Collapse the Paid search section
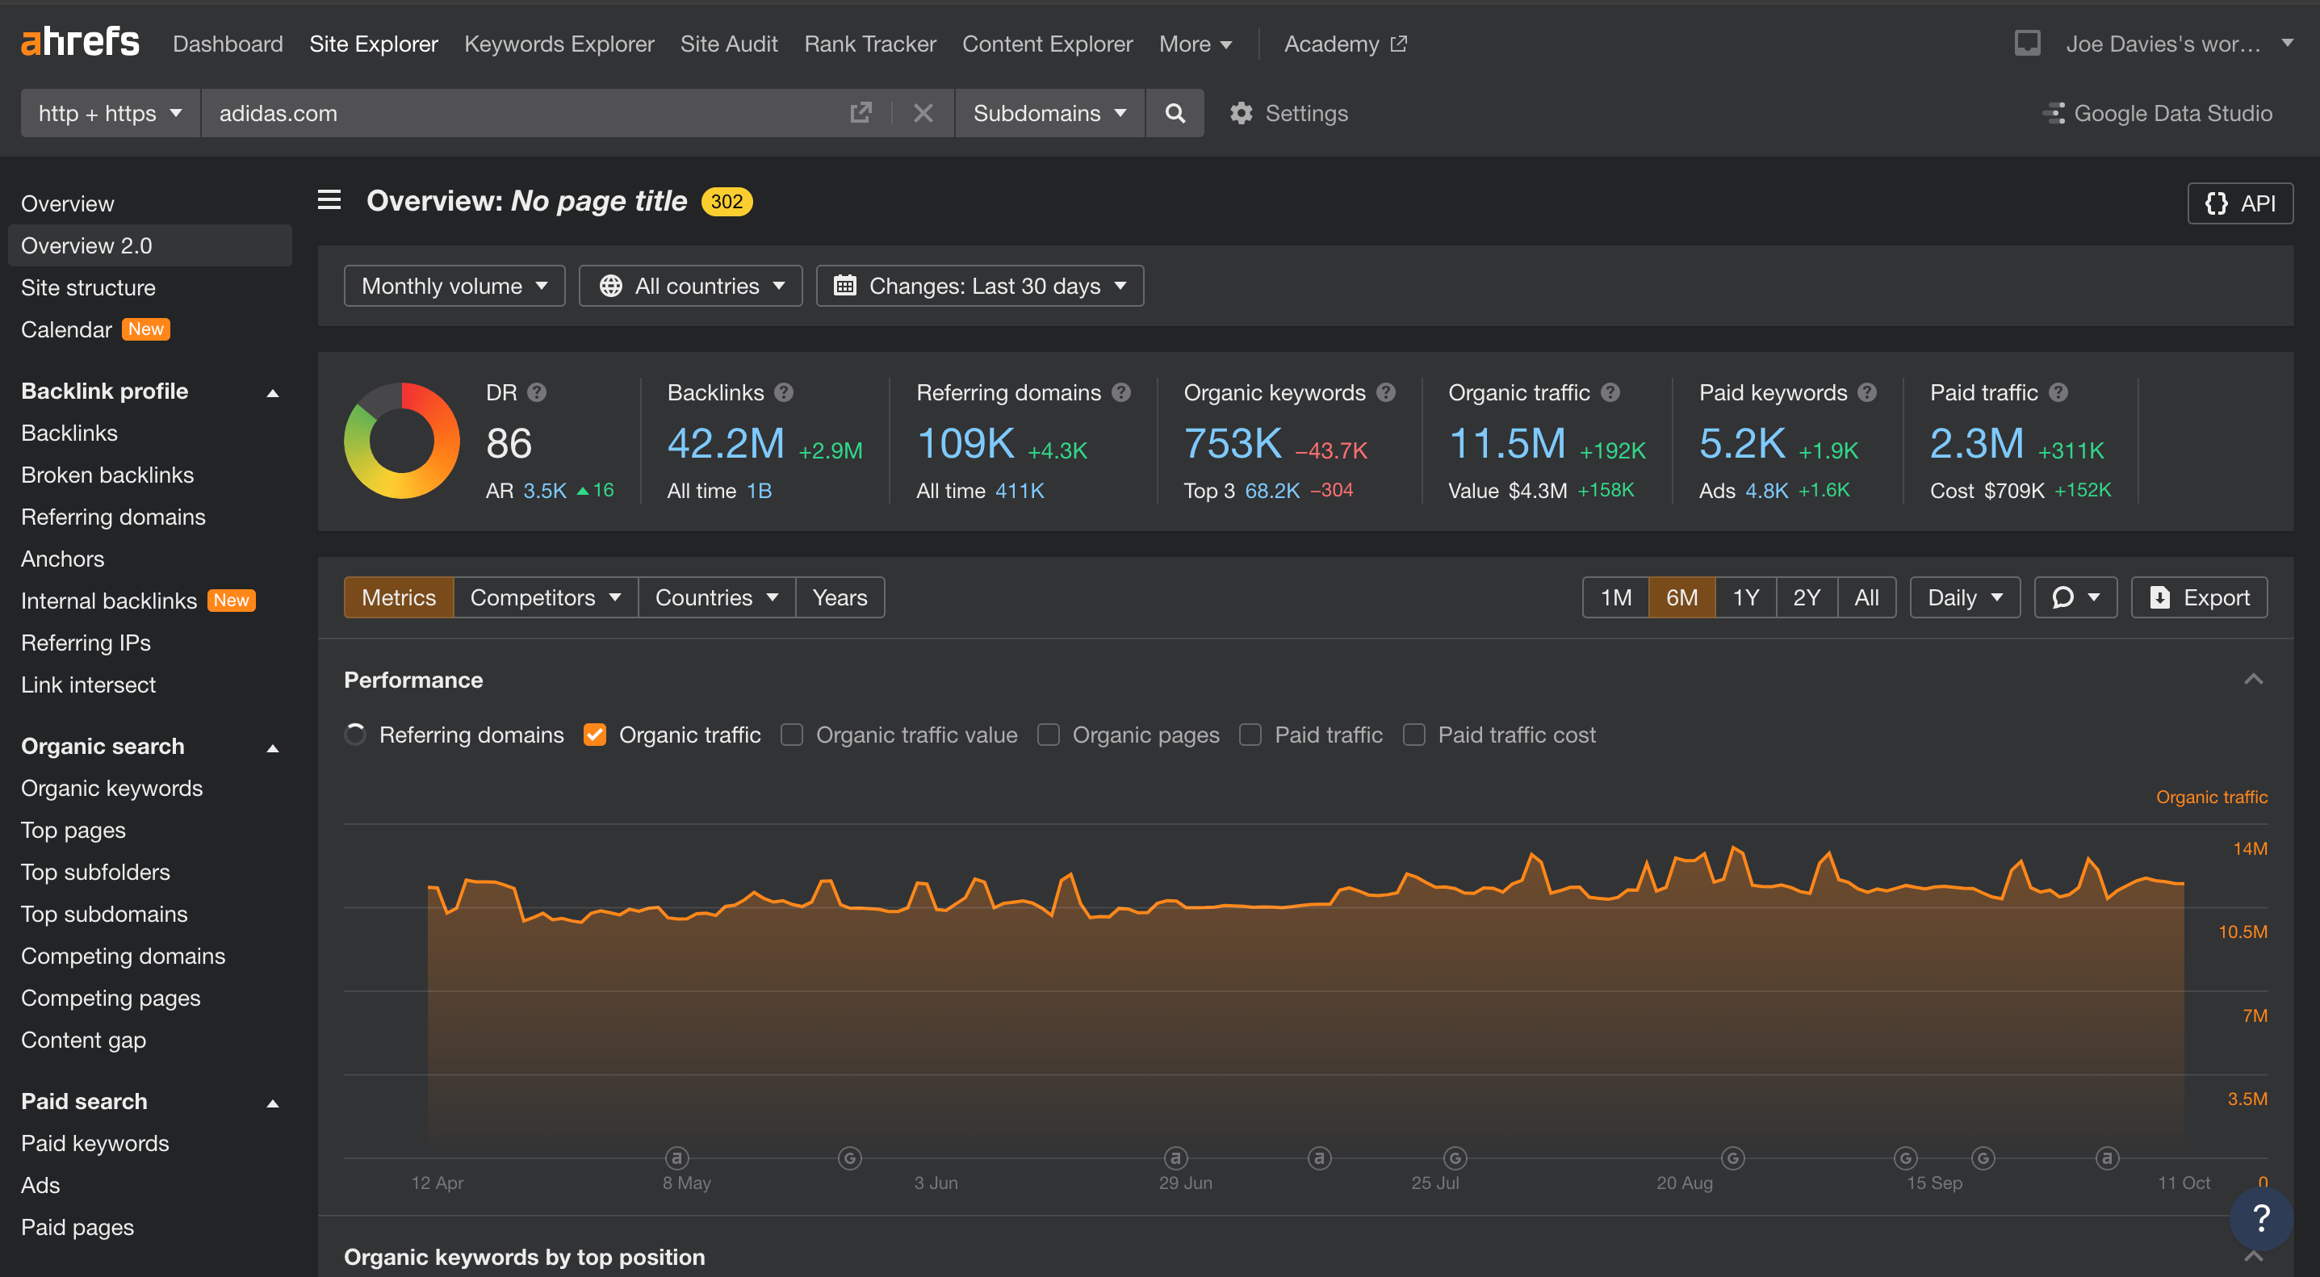Screen dimensions: 2320x1277 tap(273, 1103)
